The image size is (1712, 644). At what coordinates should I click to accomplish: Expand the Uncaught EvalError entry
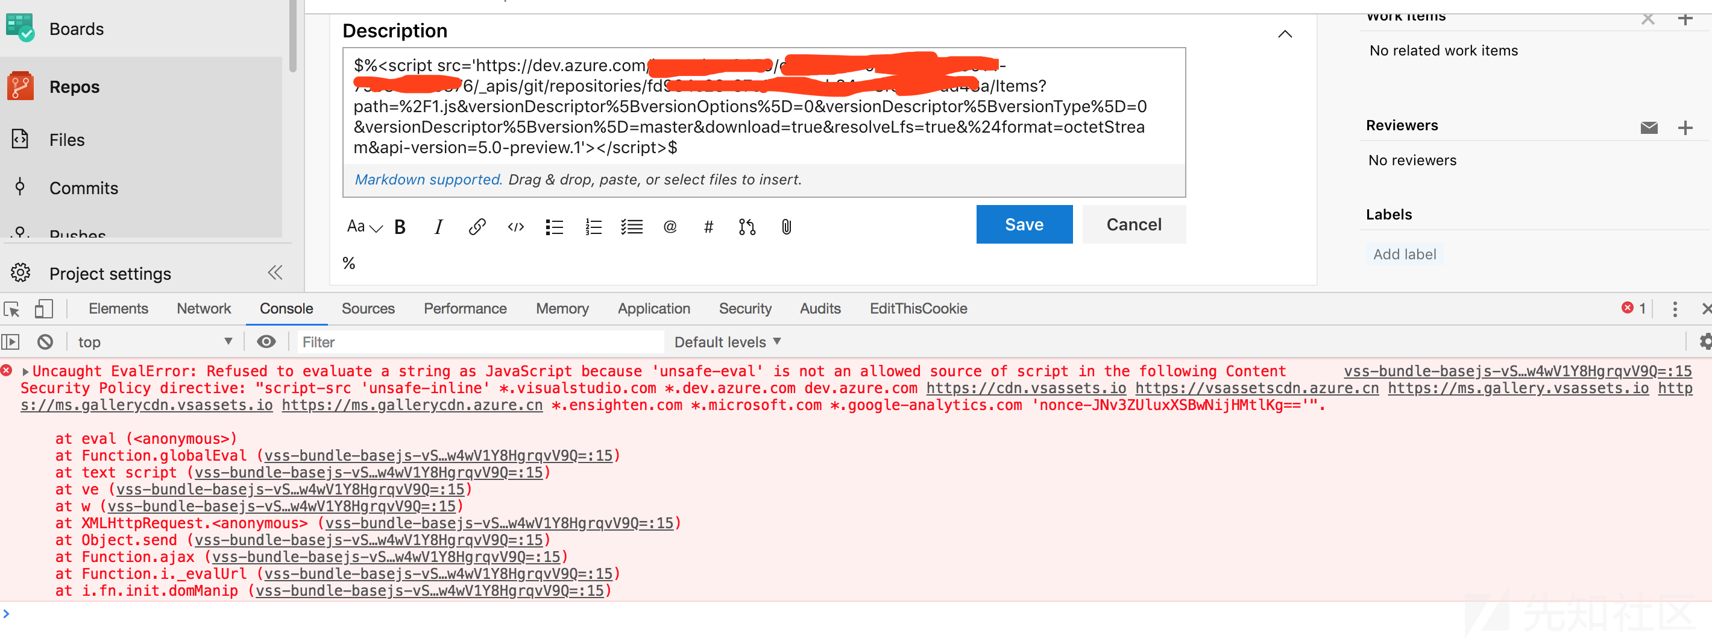(x=26, y=371)
